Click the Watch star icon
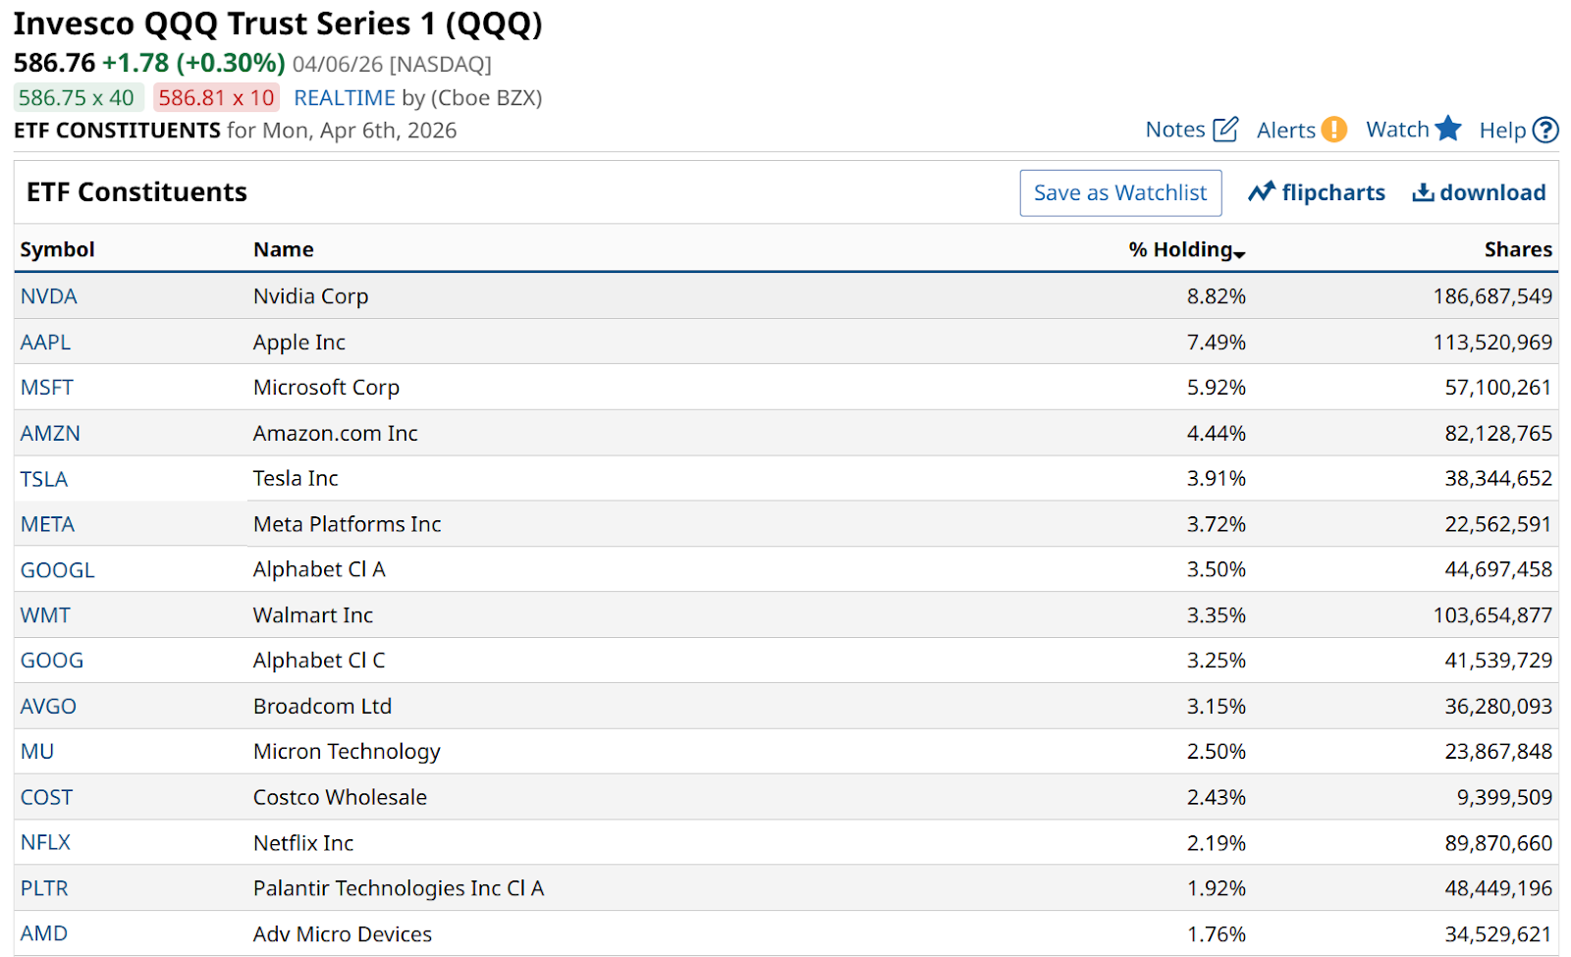Image resolution: width=1571 pixels, height=957 pixels. click(1448, 129)
